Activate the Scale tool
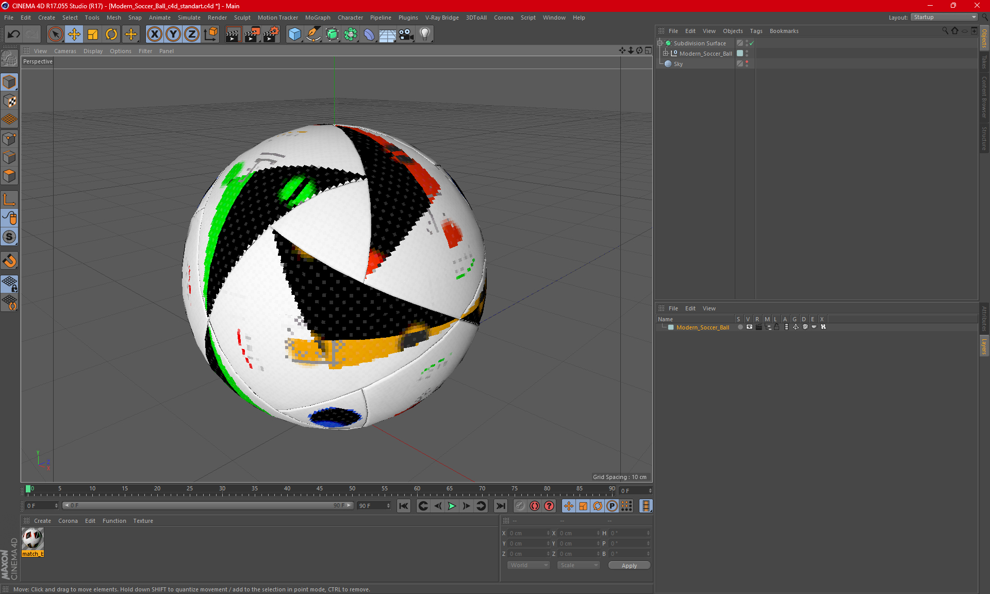990x594 pixels. (x=93, y=35)
